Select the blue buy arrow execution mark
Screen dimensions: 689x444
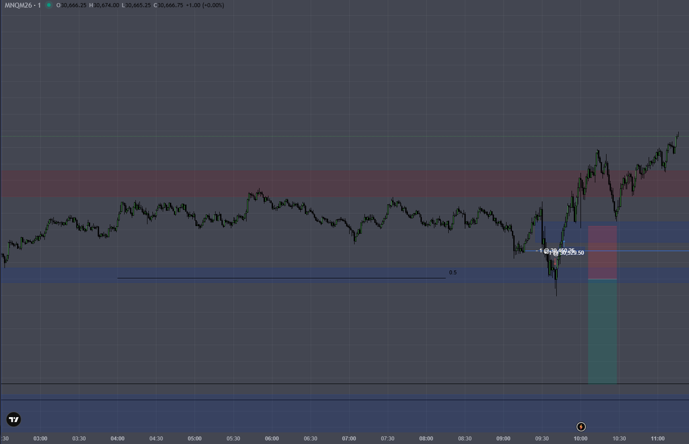564,243
